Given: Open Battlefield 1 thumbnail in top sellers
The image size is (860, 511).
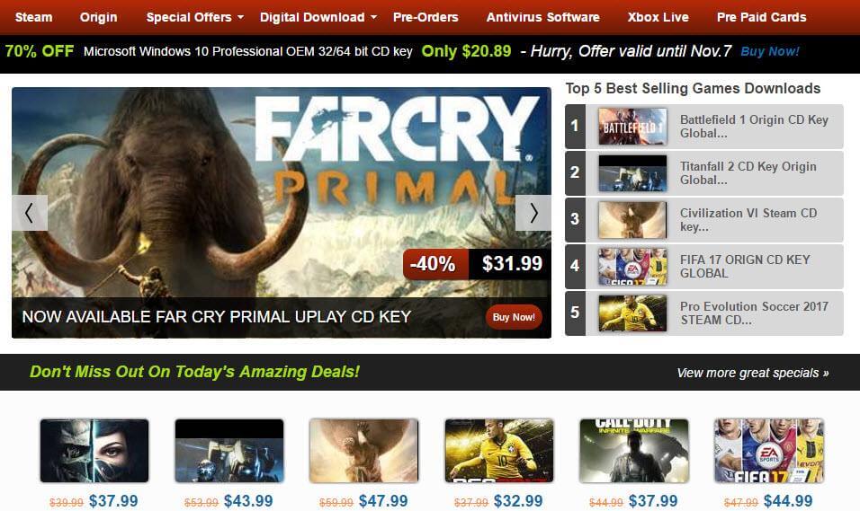Looking at the screenshot, I should point(632,127).
